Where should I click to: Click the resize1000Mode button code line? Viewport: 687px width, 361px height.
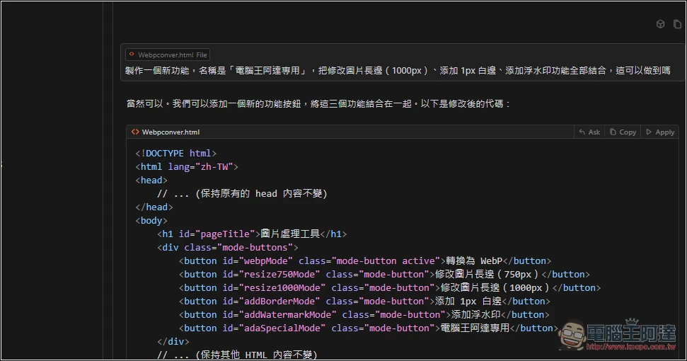[x=390, y=287]
